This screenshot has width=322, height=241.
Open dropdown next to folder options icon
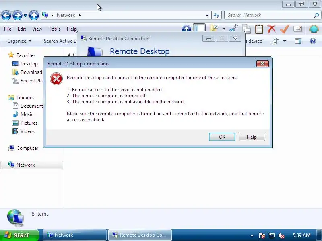tap(224, 29)
